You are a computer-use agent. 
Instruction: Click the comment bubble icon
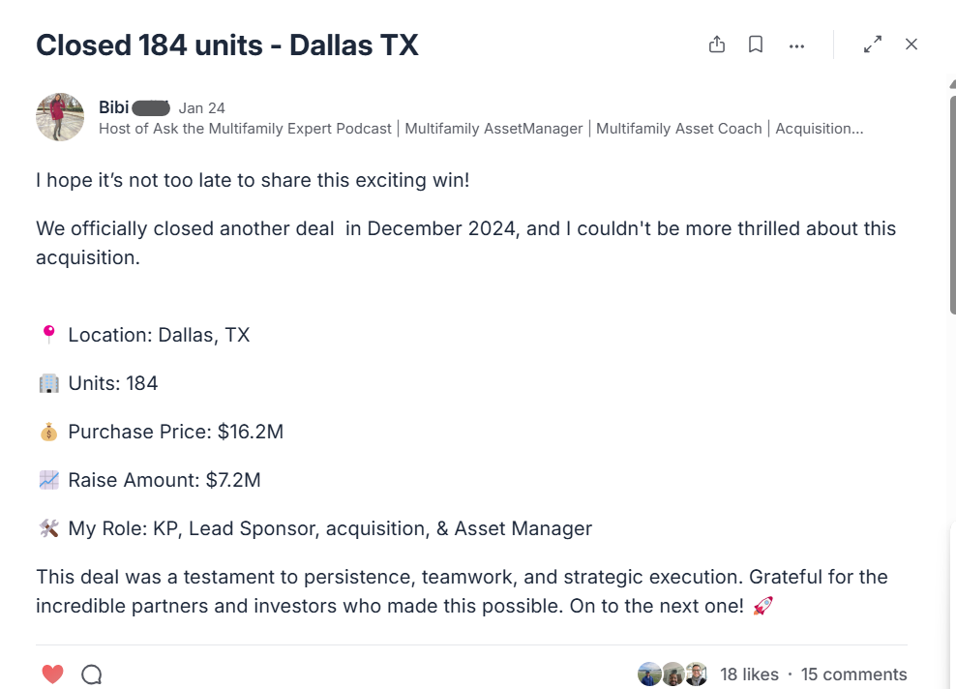[92, 674]
